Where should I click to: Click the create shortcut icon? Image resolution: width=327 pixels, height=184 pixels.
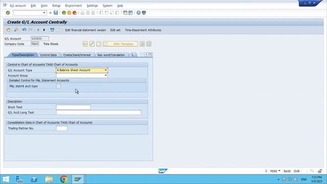(x=130, y=13)
